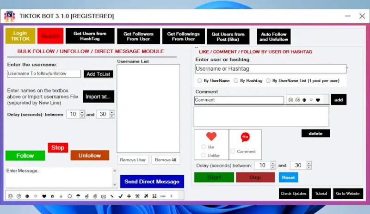Select the By Hashtag radio option
This screenshot has height=214, width=370.
236,81
